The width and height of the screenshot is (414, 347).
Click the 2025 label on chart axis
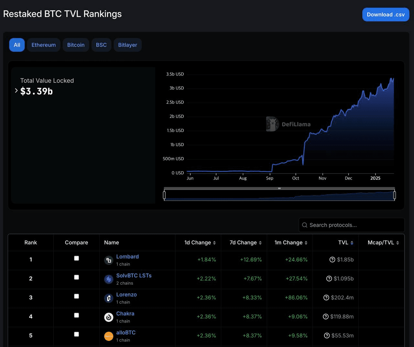pyautogui.click(x=375, y=178)
